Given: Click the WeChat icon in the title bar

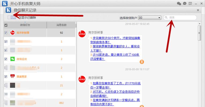Looking at the screenshot, I should click(179, 3).
